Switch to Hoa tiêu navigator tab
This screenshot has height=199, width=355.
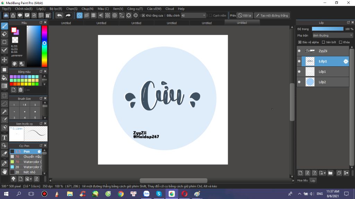pos(302,180)
